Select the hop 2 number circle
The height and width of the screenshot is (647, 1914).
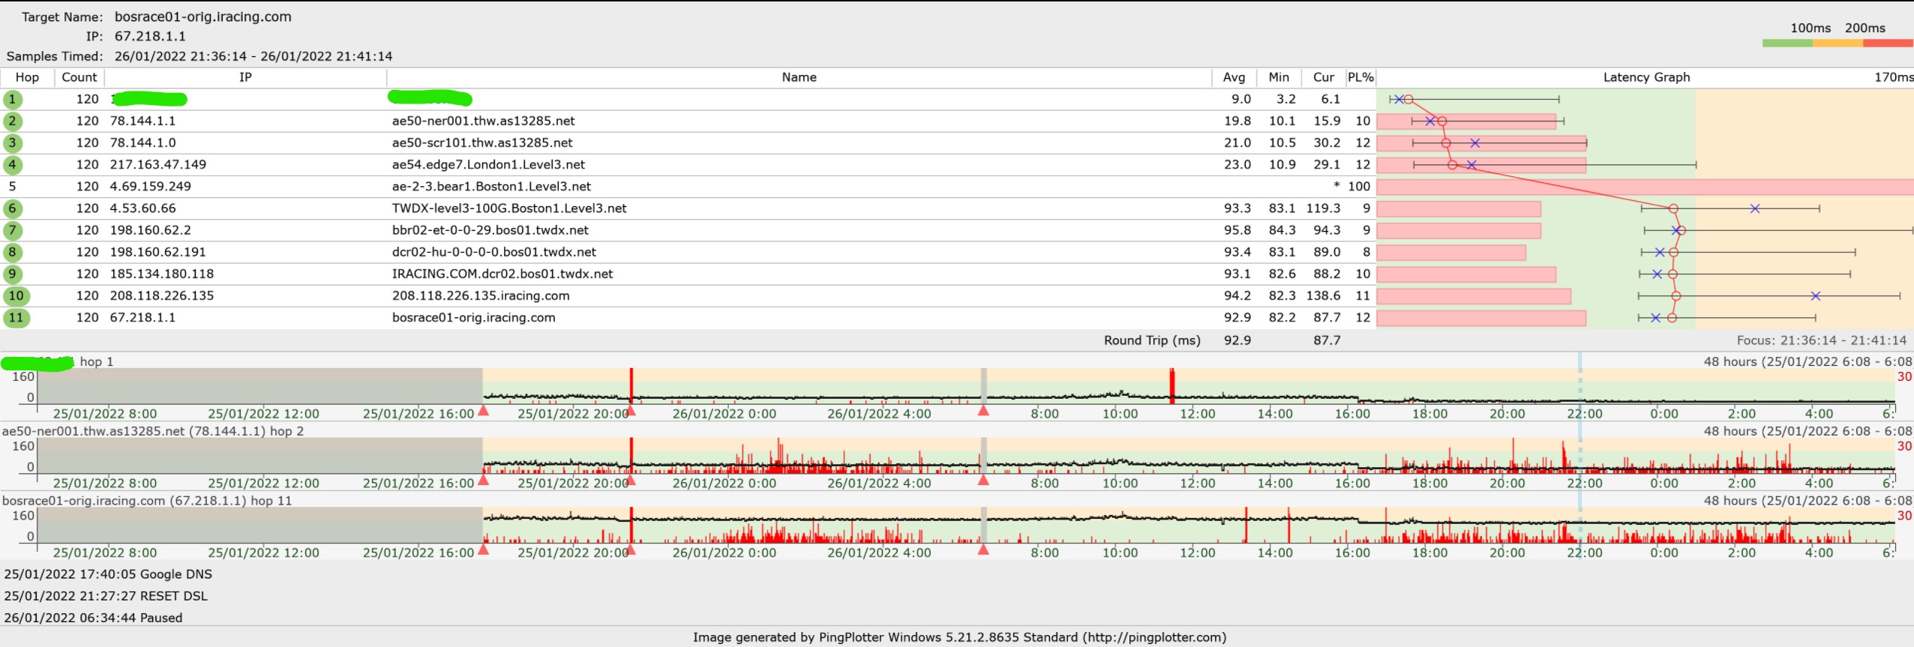coord(12,121)
